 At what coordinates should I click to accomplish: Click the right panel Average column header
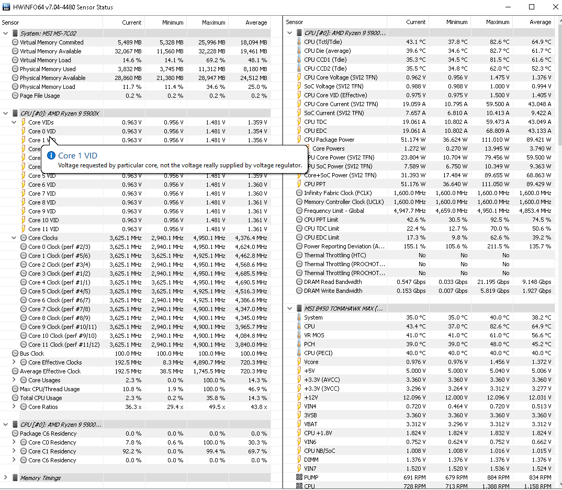click(x=533, y=22)
